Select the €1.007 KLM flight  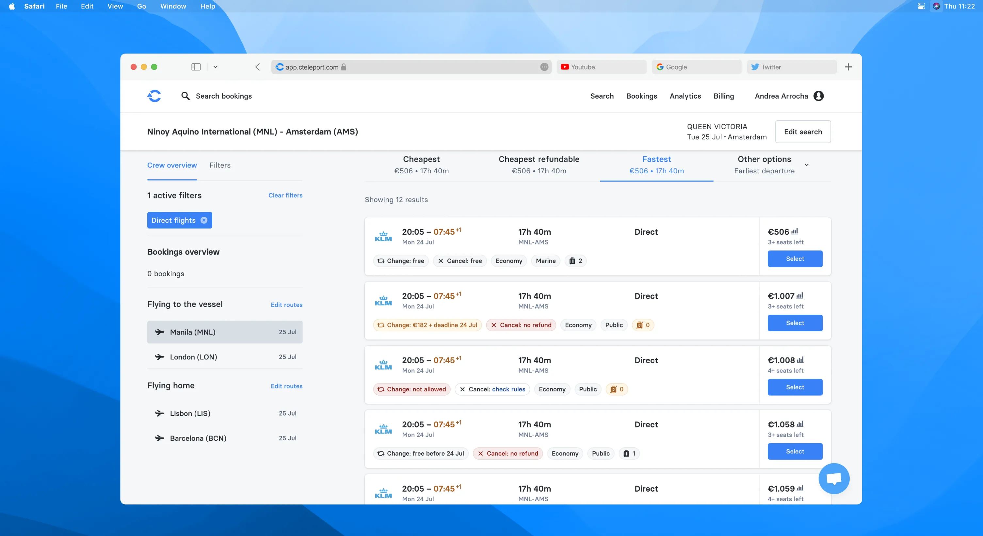click(795, 323)
